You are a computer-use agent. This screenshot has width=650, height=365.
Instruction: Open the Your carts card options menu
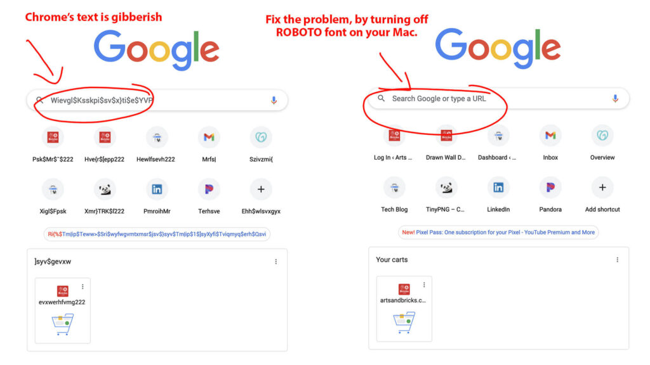[618, 260]
